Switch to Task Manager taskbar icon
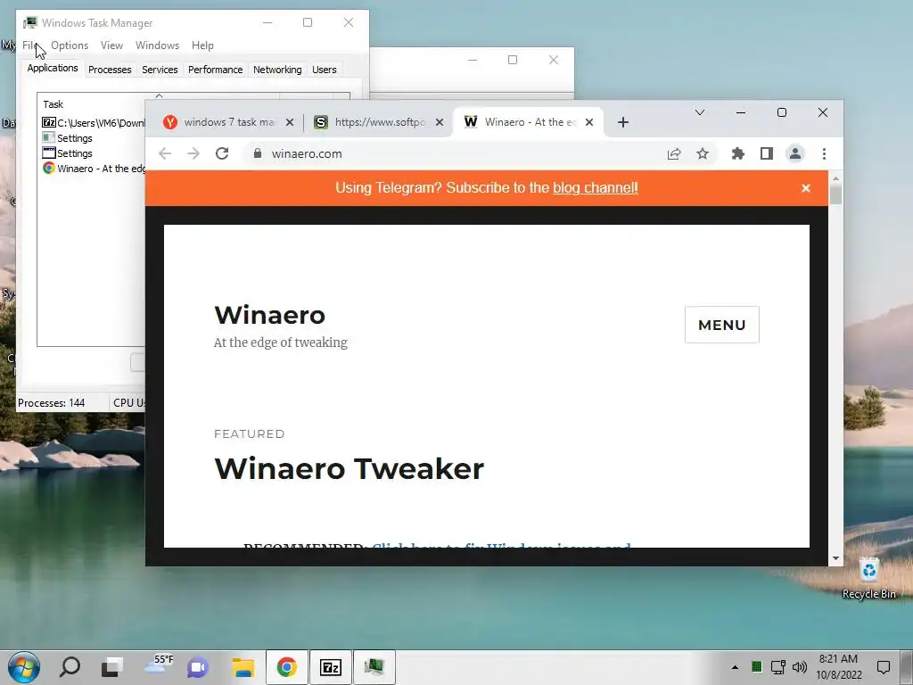 374,667
